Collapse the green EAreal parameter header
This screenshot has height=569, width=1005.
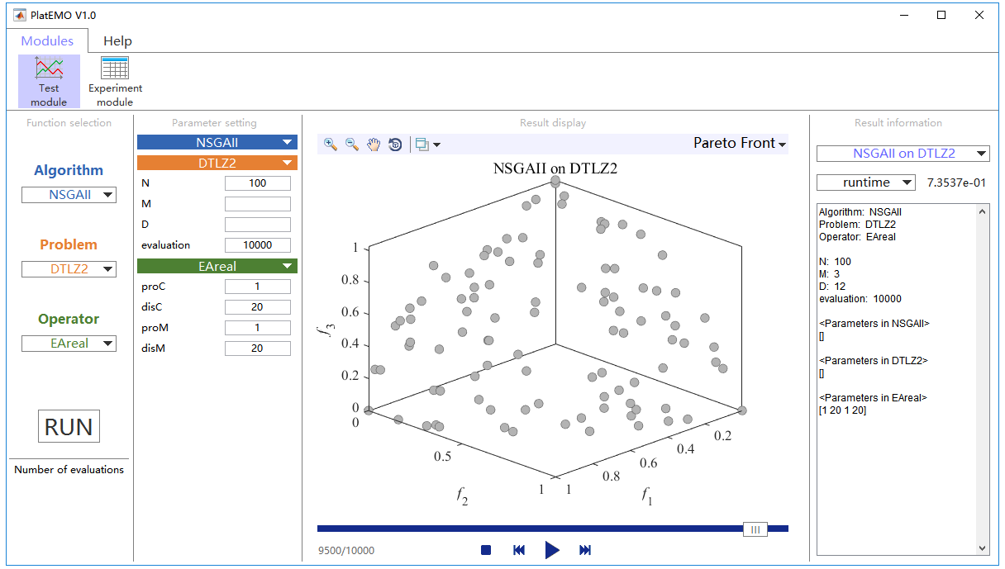217,266
